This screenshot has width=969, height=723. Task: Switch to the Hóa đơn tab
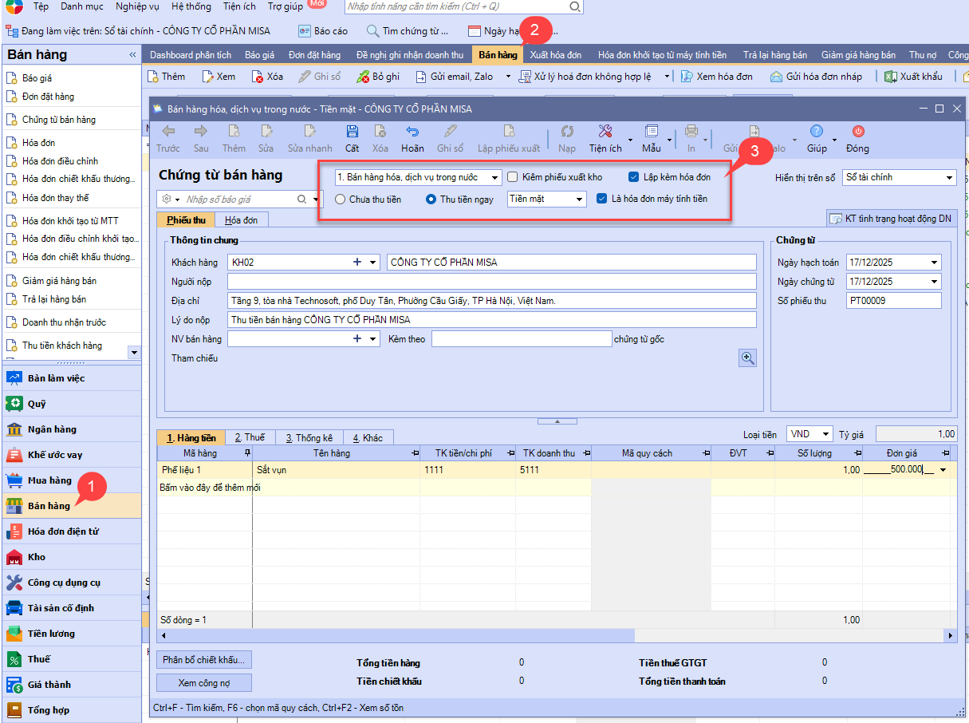pos(241,220)
